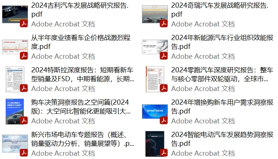This screenshot has width=278, height=159.
Task: Open the 新兴市场电动车专题报告 thumbnail
Action: coord(15,144)
